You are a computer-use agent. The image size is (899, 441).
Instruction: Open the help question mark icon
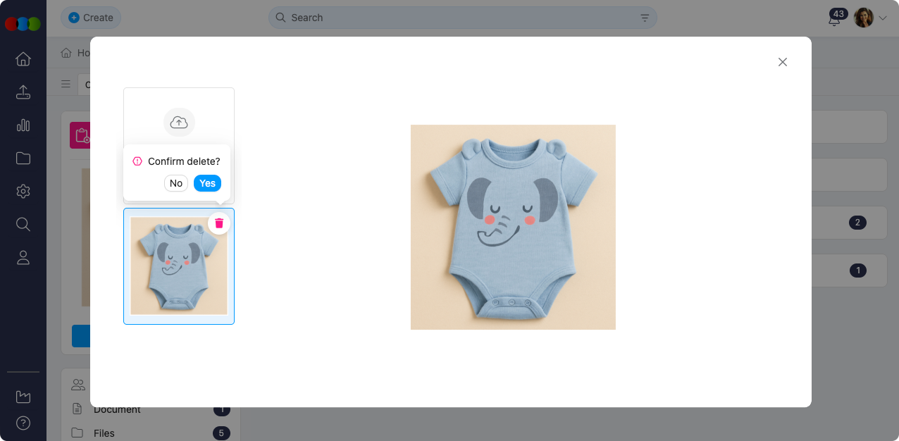pos(23,423)
